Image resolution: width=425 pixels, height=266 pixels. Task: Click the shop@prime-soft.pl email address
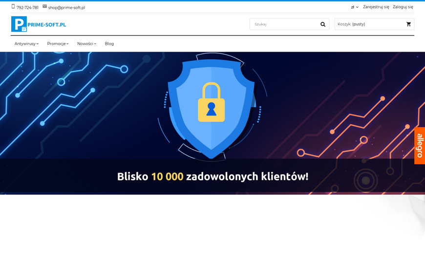(66, 8)
